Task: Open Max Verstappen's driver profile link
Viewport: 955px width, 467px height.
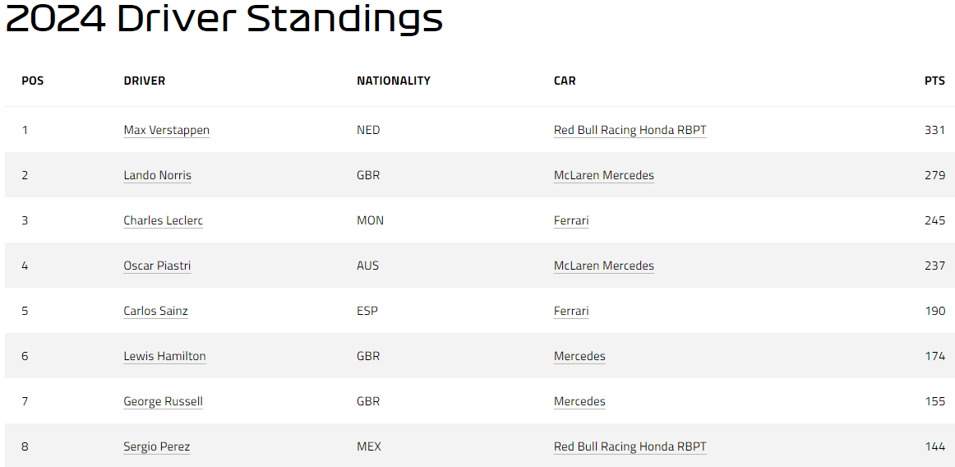Action: [x=166, y=130]
